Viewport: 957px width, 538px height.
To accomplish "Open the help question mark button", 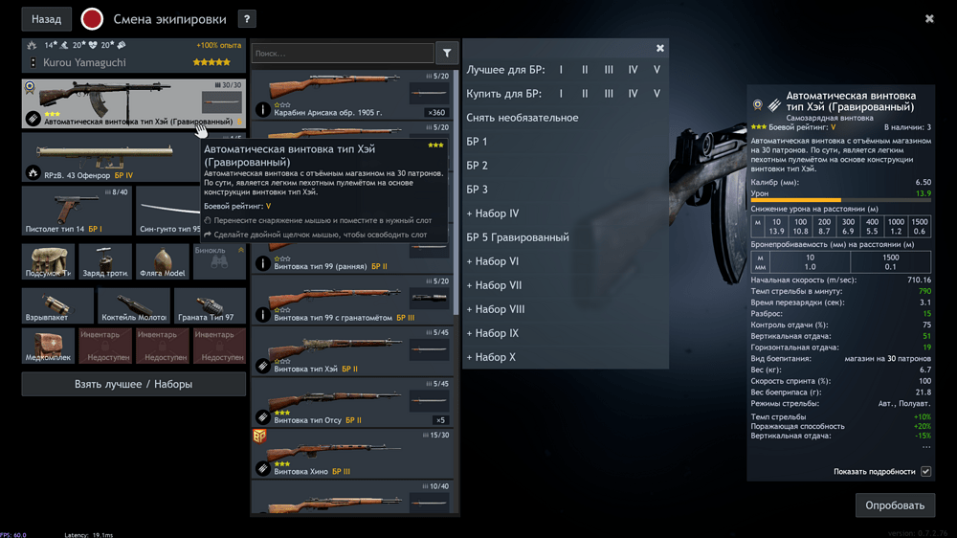I will point(246,19).
